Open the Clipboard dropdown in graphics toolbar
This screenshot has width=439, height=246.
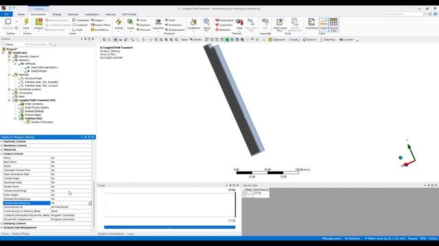(x=277, y=40)
